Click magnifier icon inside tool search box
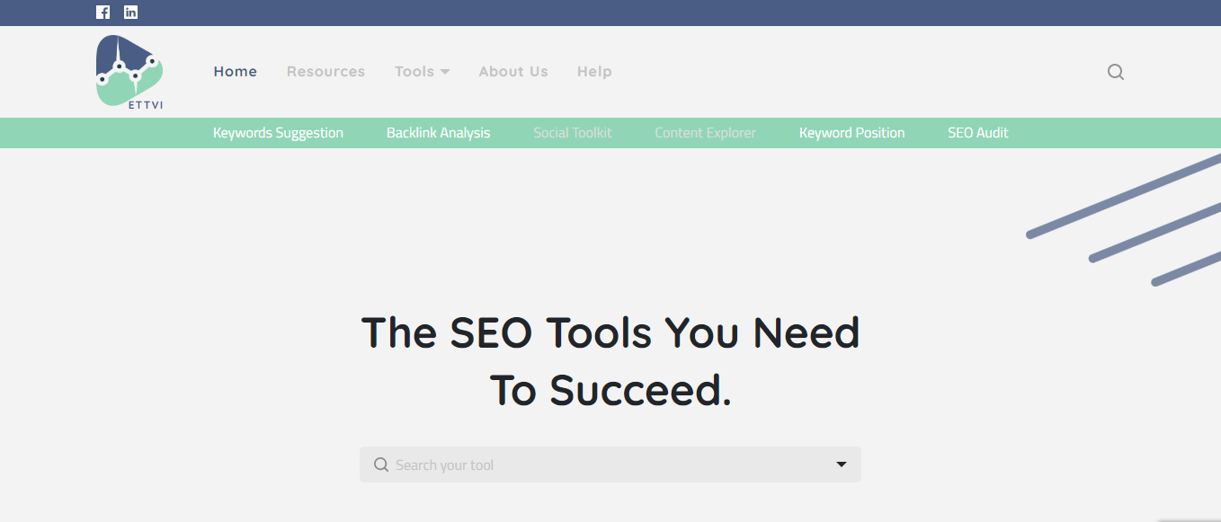Screen dimensions: 1221x522 [381, 464]
